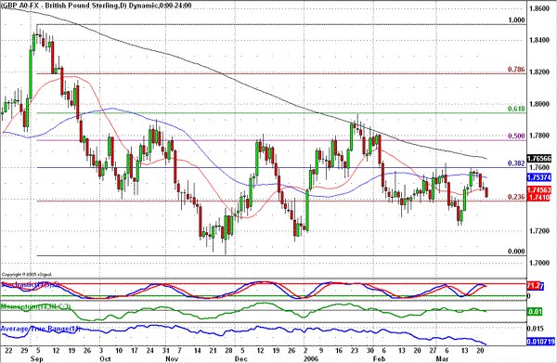Click the 1.8200 price axis value
Screen dimensions: 557x363
pos(539,71)
